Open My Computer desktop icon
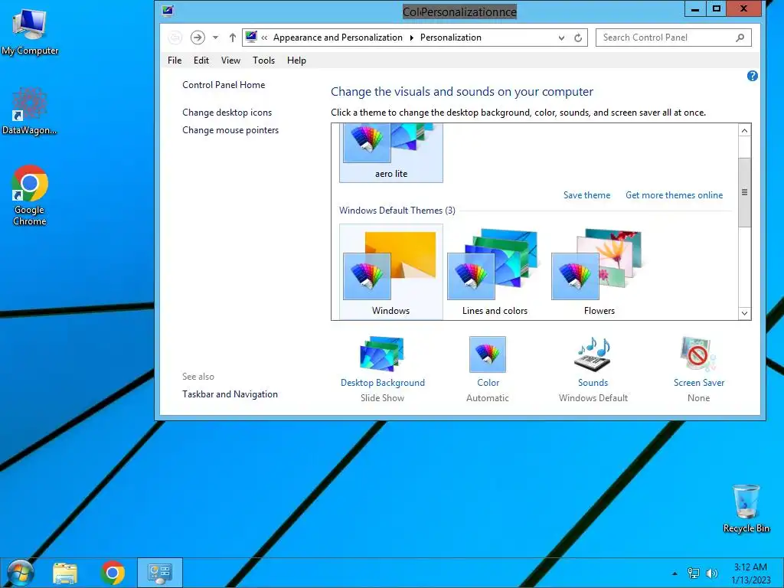Image resolution: width=784 pixels, height=588 pixels. point(30,31)
